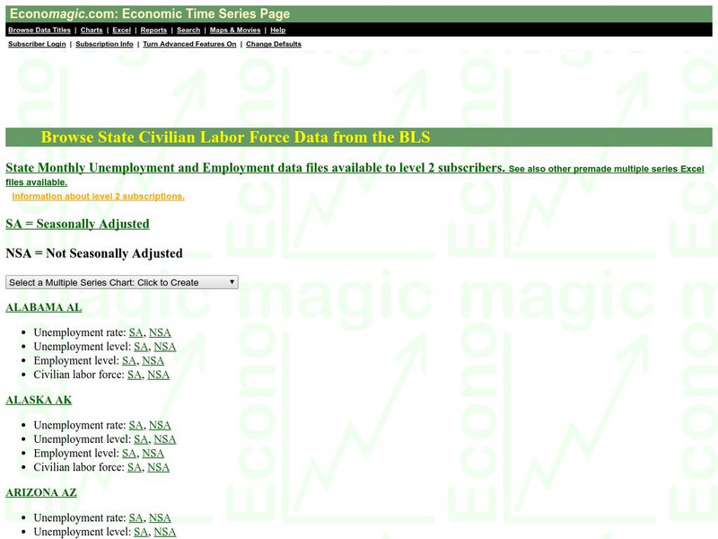Screen dimensions: 718x539
Task: Open Alabama Employment level SA series
Action: [129, 361]
